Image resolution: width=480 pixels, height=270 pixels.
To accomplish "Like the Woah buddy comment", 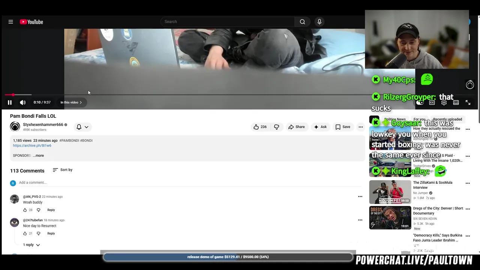I will pyautogui.click(x=25, y=210).
